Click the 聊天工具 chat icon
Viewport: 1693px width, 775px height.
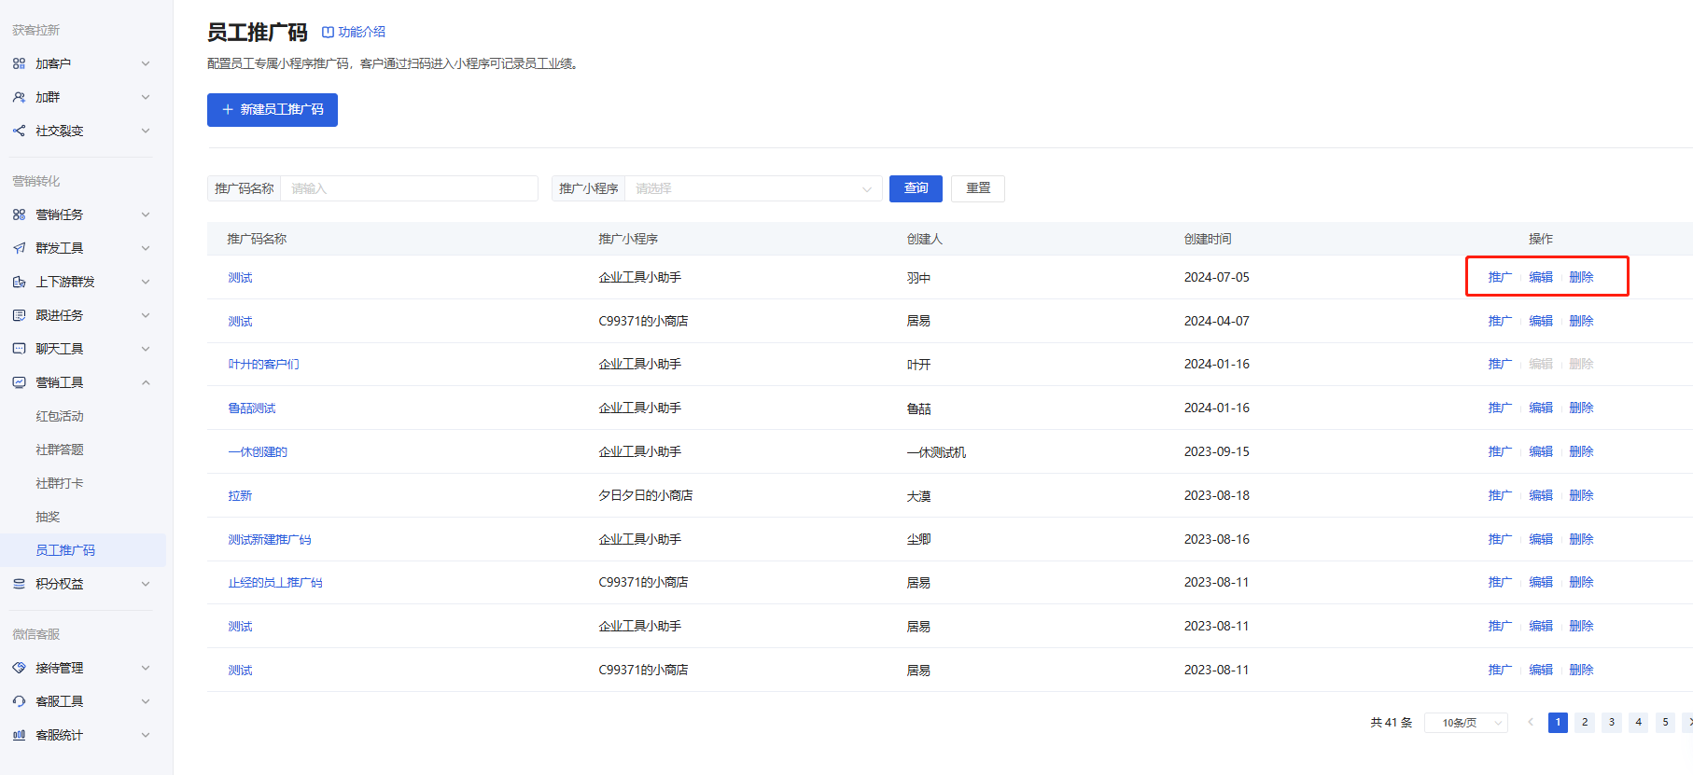(19, 349)
